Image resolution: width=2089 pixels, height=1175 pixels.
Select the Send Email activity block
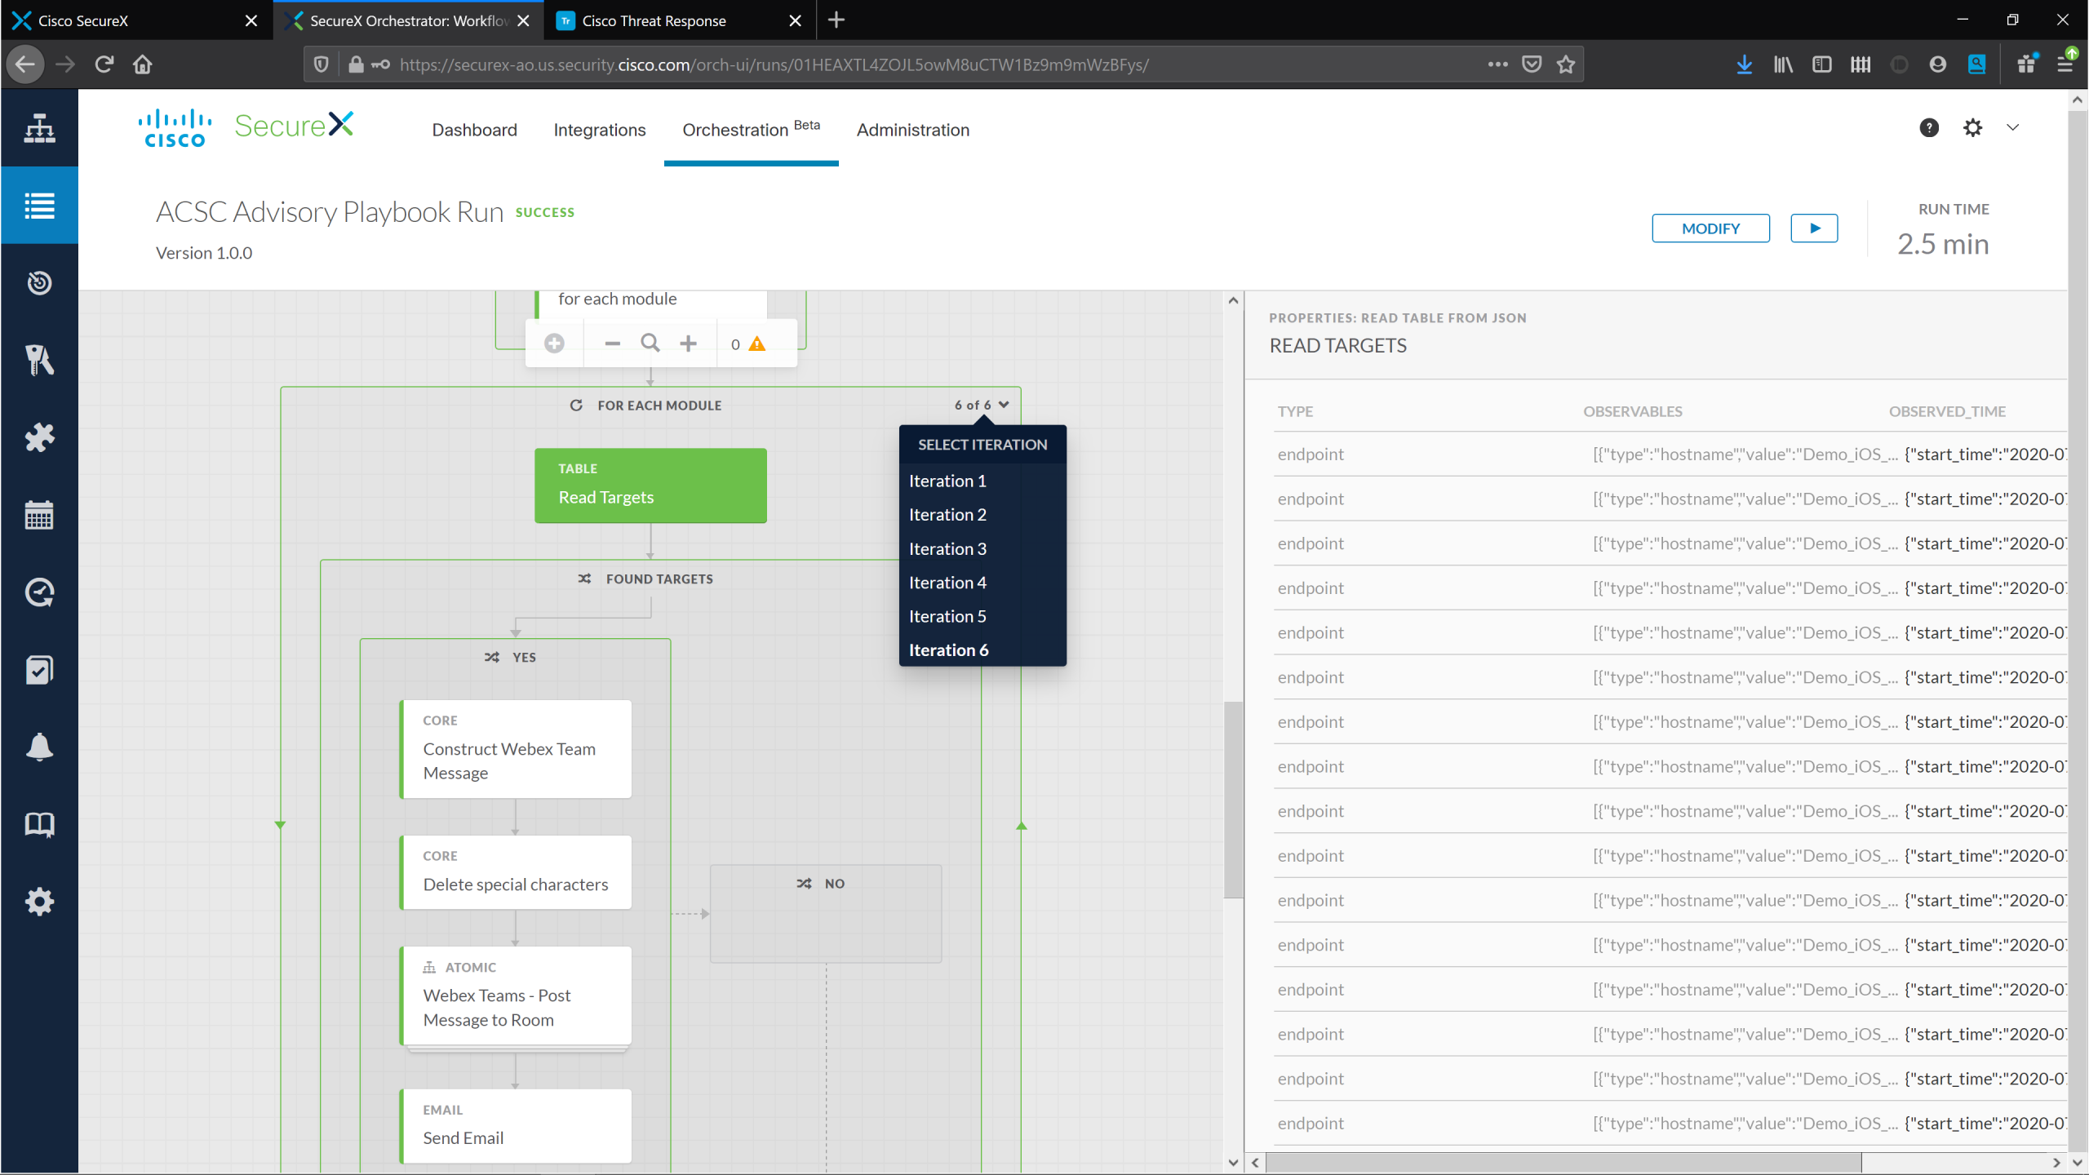tap(517, 1125)
